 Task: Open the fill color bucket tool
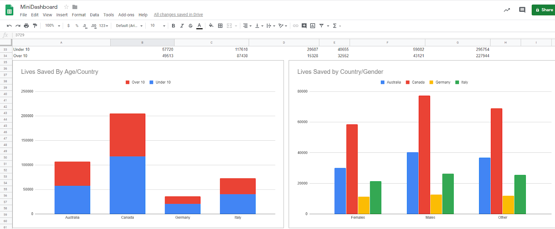coord(211,26)
